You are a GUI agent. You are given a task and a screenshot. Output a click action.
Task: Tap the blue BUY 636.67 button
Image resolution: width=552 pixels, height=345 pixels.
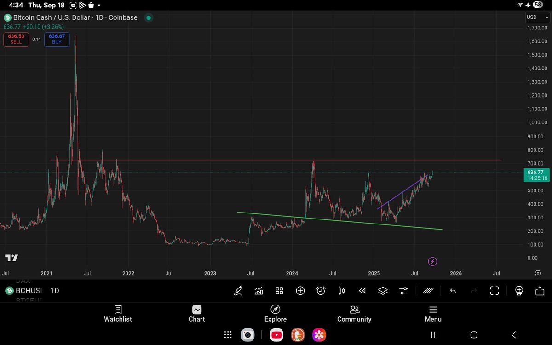[57, 40]
